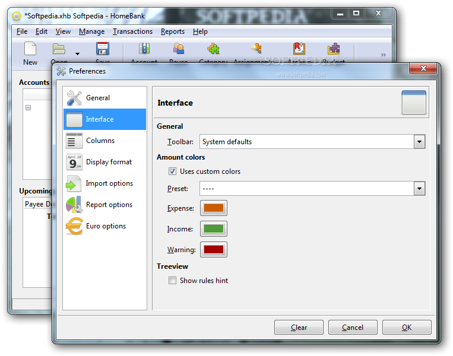Close the Preferences dialog

pyautogui.click(x=423, y=68)
